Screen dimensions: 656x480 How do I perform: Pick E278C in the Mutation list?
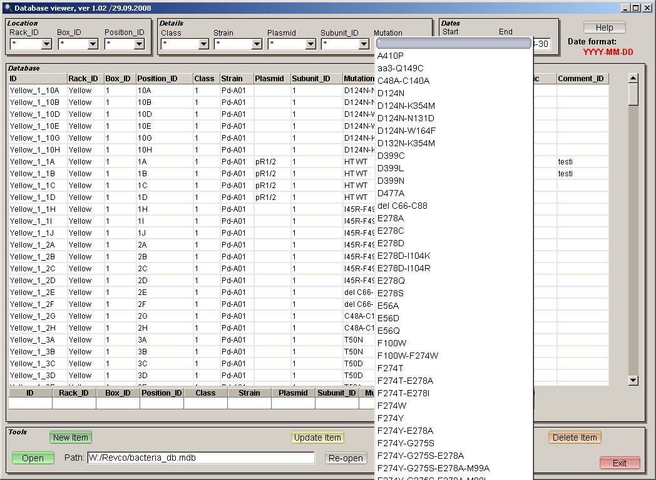(x=454, y=231)
